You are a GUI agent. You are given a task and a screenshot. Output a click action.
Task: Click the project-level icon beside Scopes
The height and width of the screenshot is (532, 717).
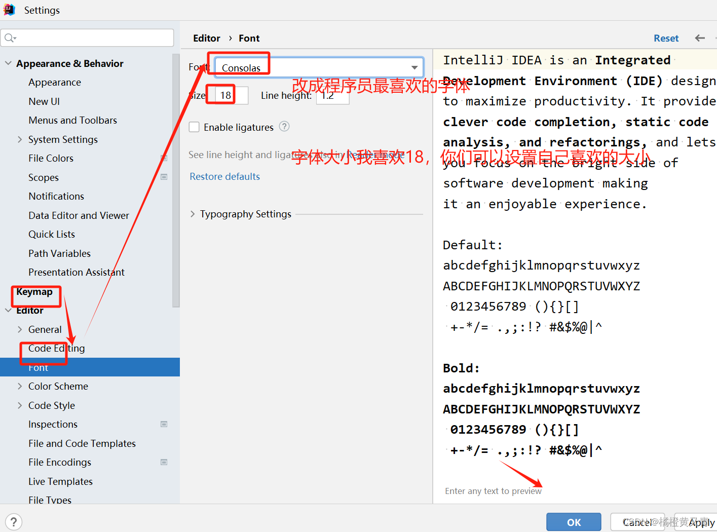(x=164, y=177)
